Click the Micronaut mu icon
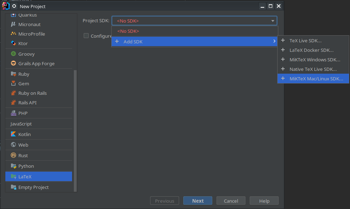The height and width of the screenshot is (209, 350). click(x=13, y=24)
